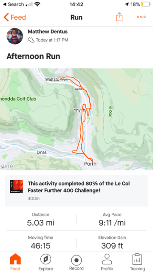This screenshot has width=153, height=272.
Task: Tap the Record button in bottom bar
Action: click(x=76, y=262)
